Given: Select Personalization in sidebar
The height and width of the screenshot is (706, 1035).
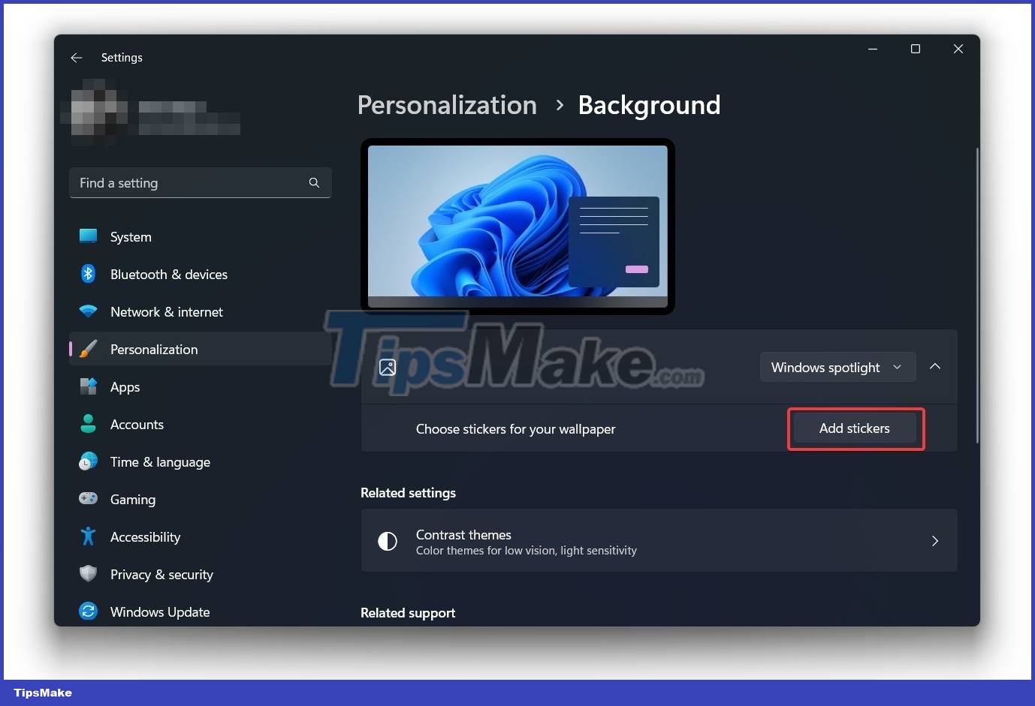Looking at the screenshot, I should pos(200,349).
